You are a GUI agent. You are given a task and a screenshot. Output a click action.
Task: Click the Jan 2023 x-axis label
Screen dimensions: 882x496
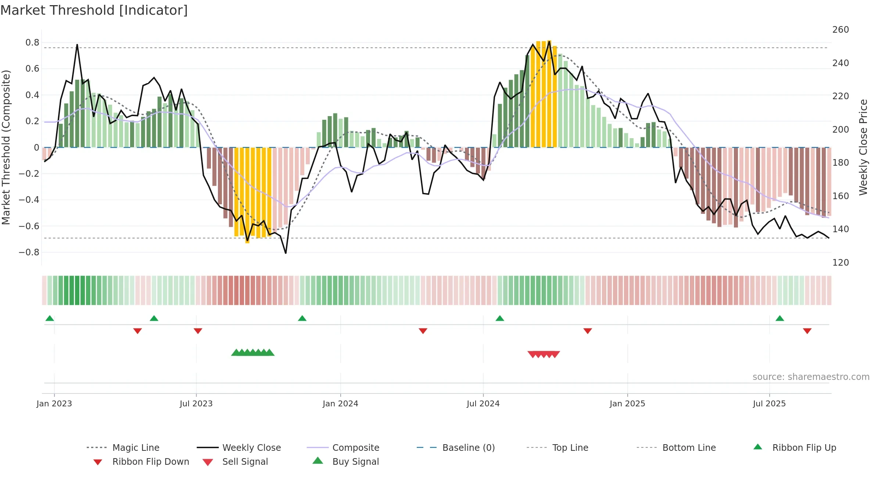click(x=54, y=403)
